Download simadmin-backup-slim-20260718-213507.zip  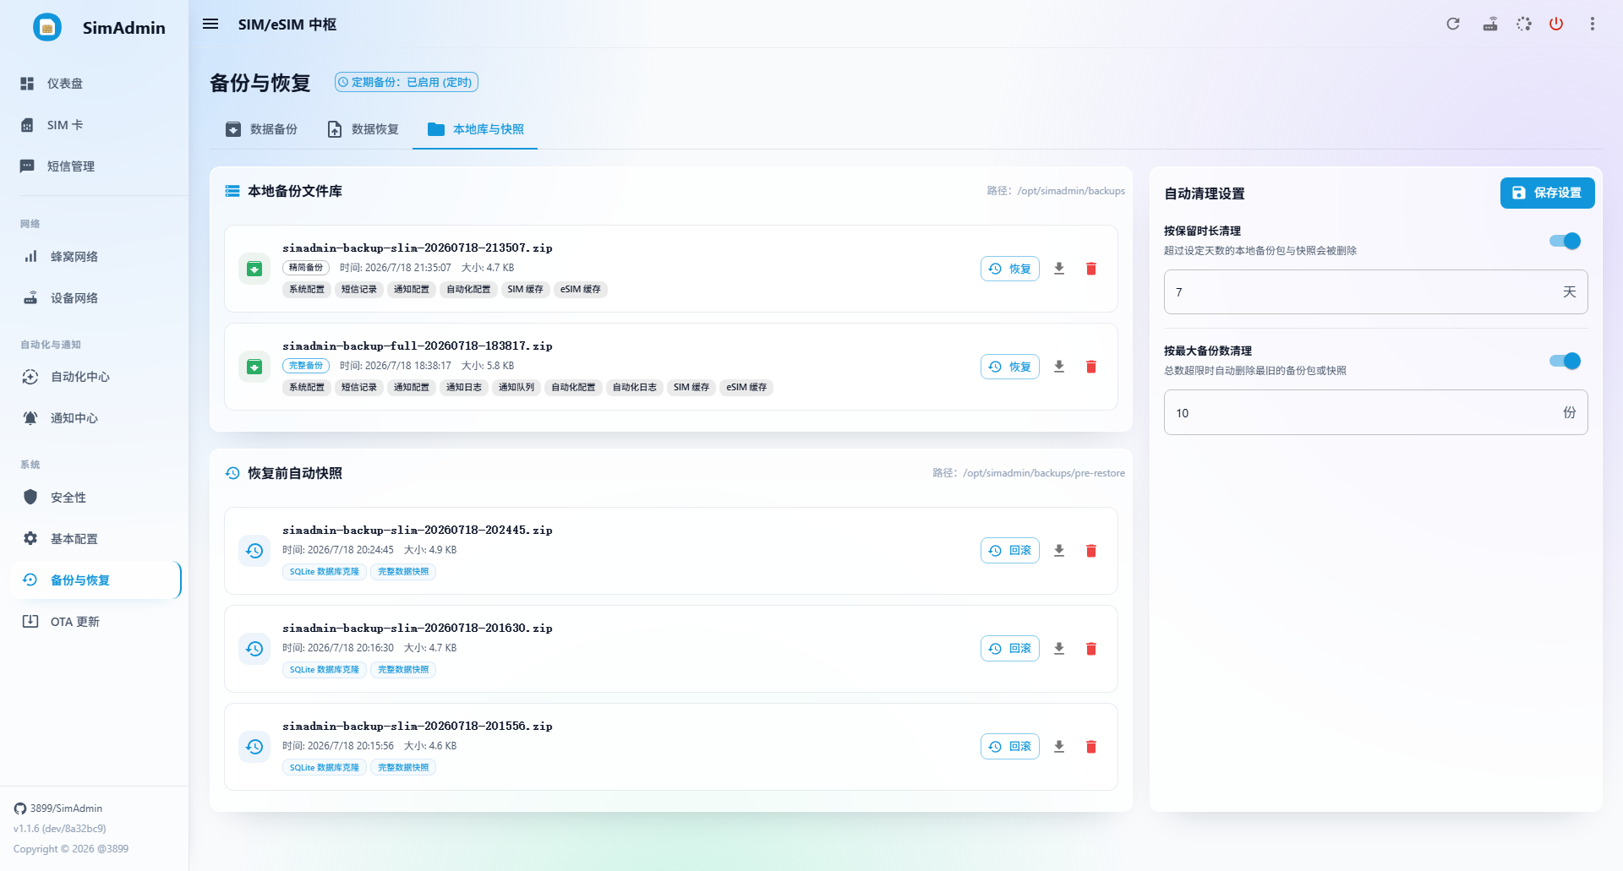point(1059,269)
